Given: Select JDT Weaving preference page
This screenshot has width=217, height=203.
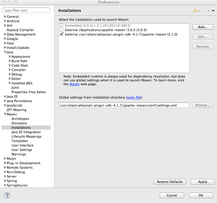Looking at the screenshot, I should click(17, 110).
